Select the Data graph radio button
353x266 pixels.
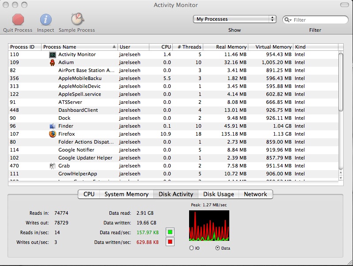(x=217, y=248)
